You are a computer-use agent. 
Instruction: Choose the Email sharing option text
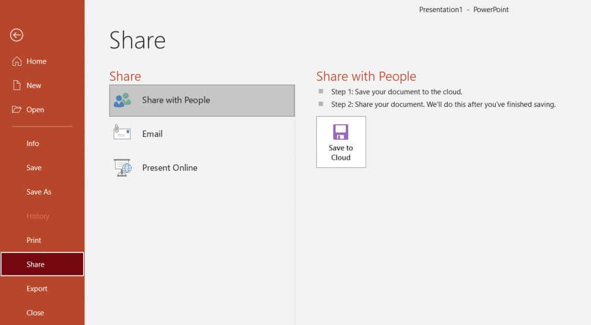pos(152,134)
